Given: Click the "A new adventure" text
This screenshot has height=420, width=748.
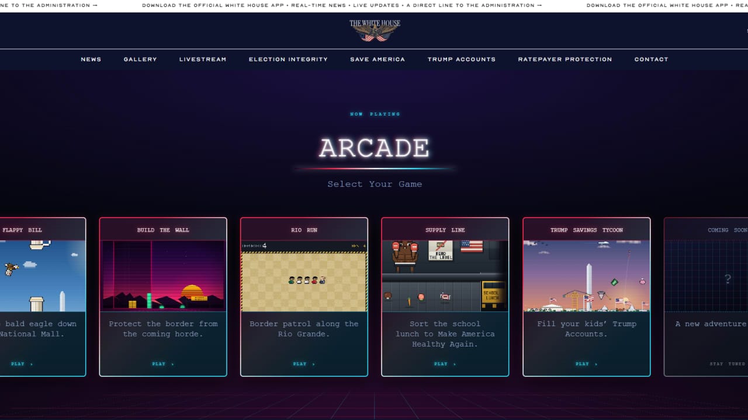Looking at the screenshot, I should 711,324.
